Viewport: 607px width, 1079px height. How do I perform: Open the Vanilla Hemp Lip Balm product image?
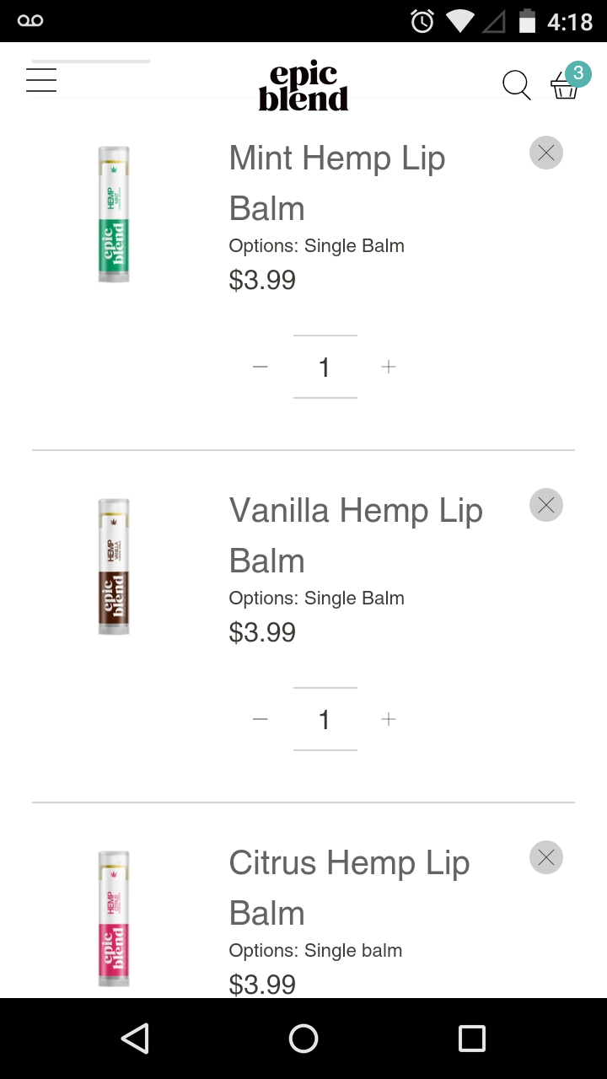pos(114,566)
